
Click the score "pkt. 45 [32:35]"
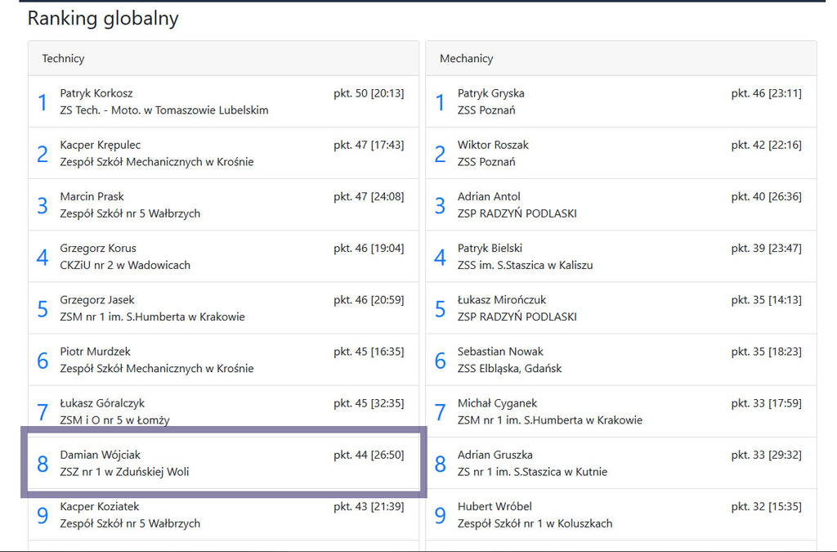point(369,404)
